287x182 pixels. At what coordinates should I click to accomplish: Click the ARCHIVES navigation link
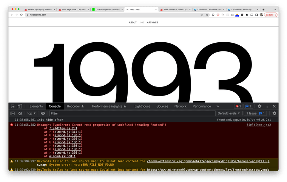(x=153, y=23)
